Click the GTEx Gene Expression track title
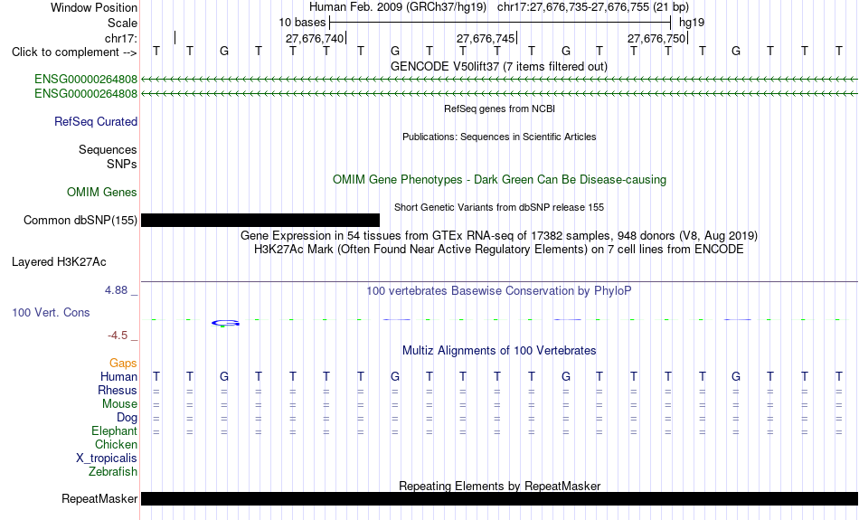This screenshot has height=520, width=859. pyautogui.click(x=499, y=236)
